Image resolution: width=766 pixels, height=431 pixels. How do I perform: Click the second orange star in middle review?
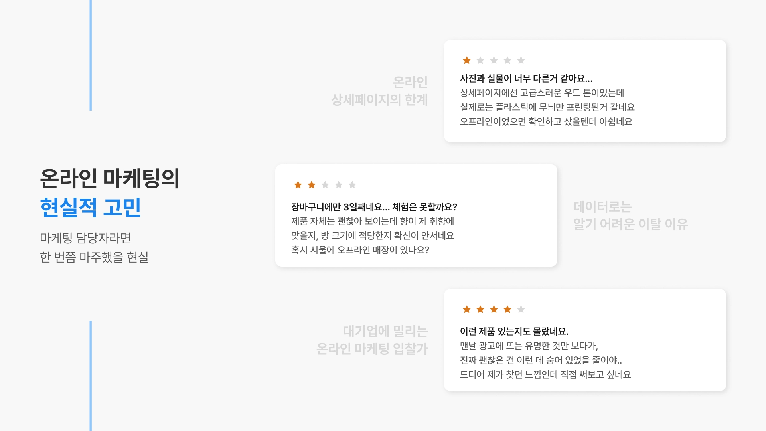(312, 185)
